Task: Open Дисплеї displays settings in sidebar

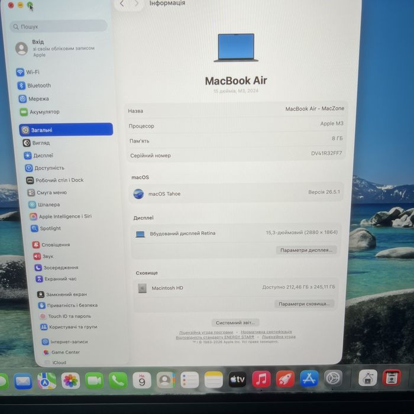Action: pos(38,156)
